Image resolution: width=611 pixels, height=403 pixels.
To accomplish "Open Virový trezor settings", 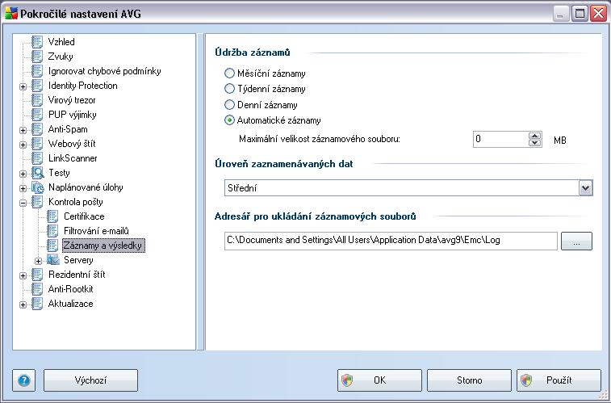I will tap(72, 100).
